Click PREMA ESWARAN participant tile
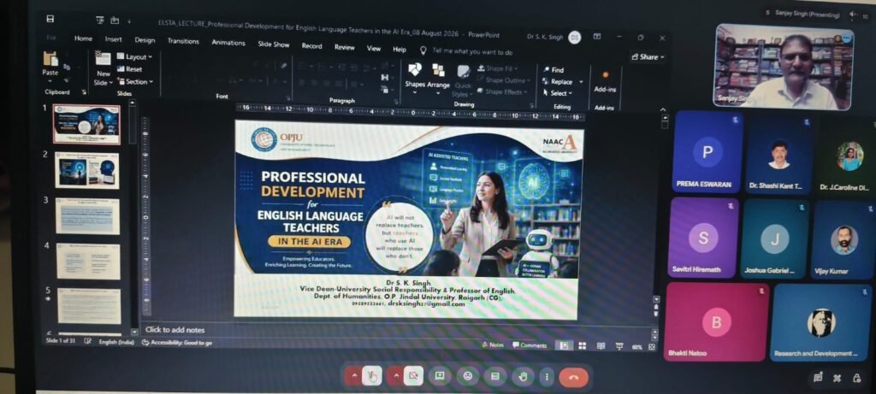 [707, 152]
